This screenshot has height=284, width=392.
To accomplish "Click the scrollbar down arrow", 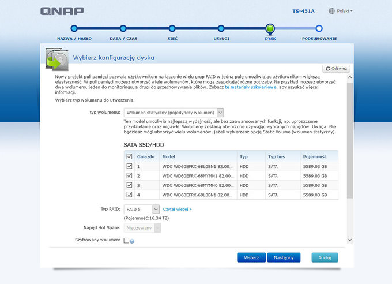I will pyautogui.click(x=350, y=240).
